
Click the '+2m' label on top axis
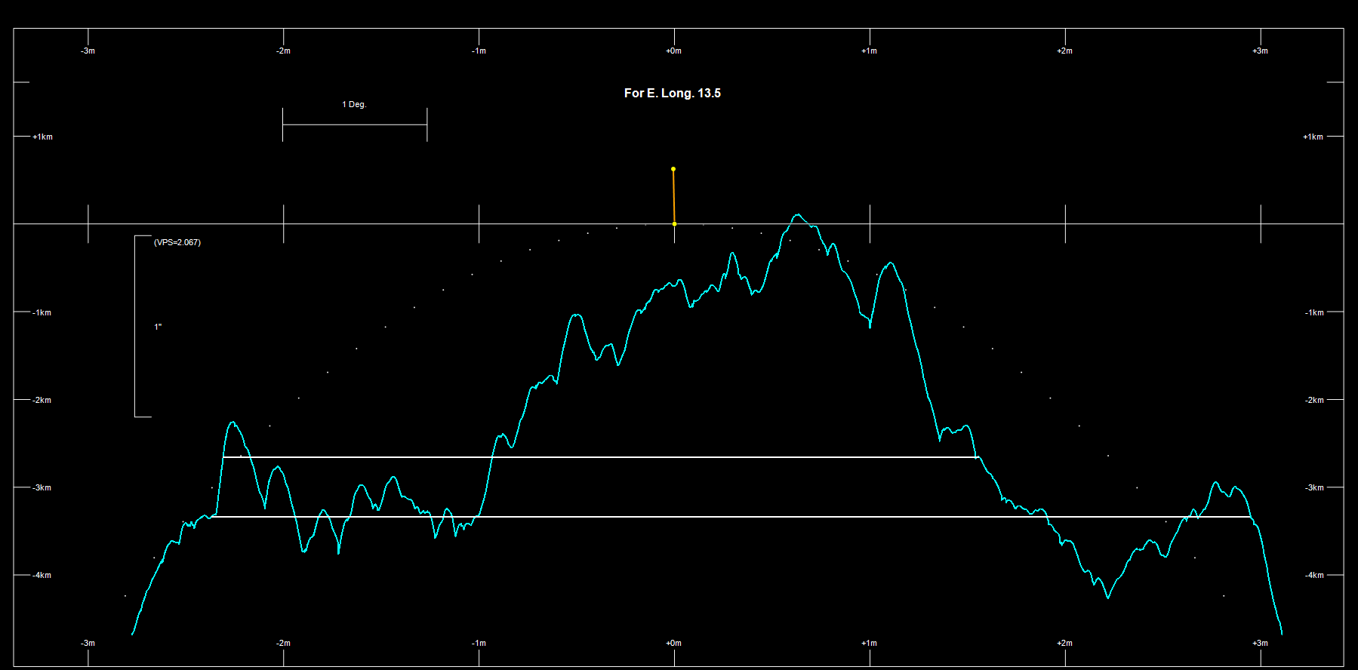pos(1064,51)
